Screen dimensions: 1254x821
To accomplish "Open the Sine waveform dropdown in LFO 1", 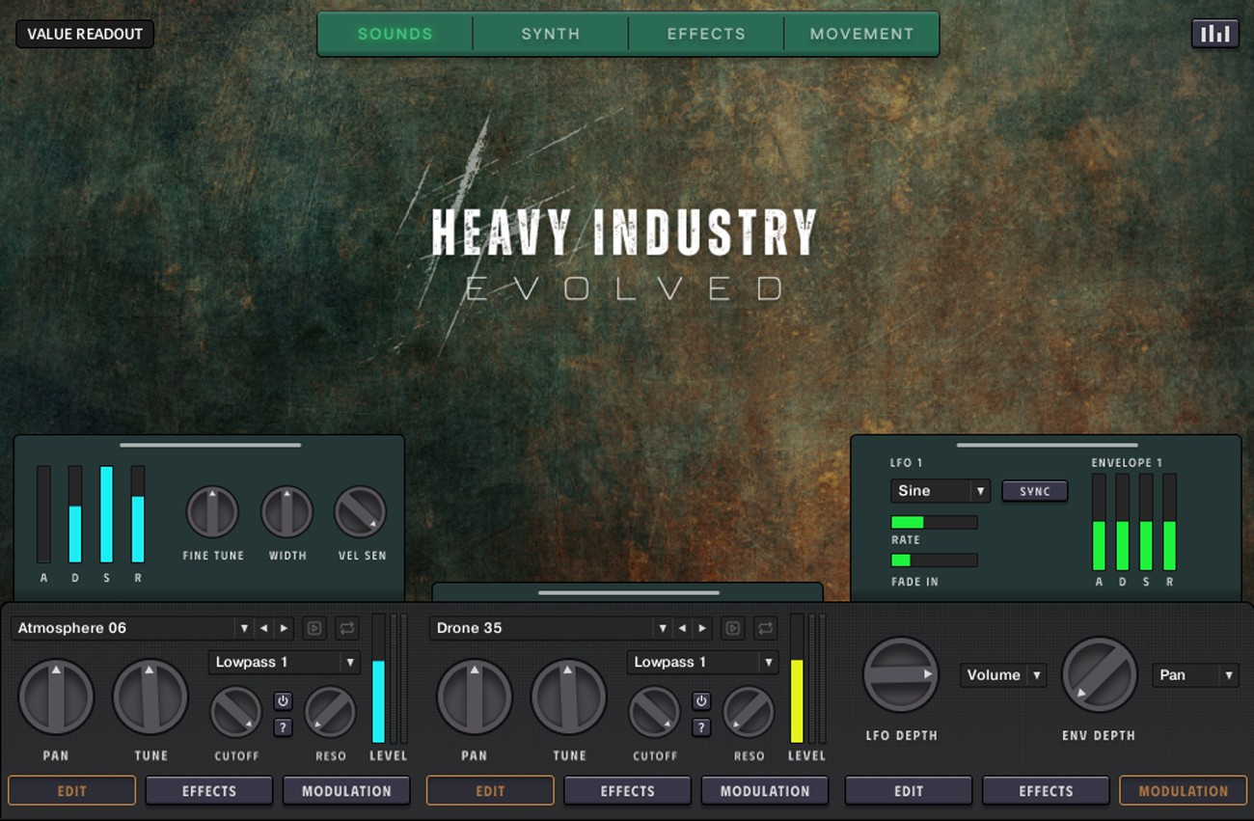I will (940, 491).
